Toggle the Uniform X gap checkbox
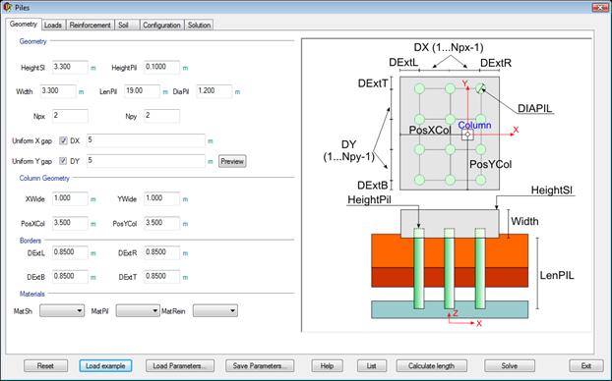 [63, 140]
